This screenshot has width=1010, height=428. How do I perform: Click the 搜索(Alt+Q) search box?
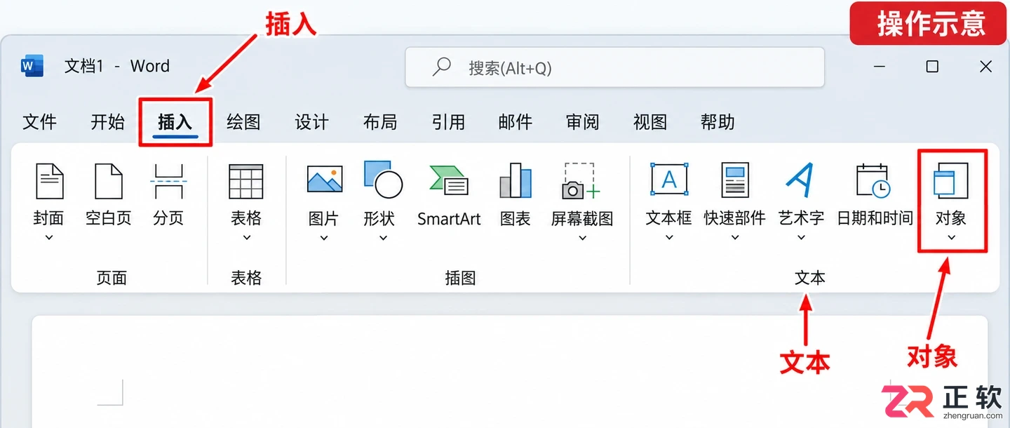(614, 67)
